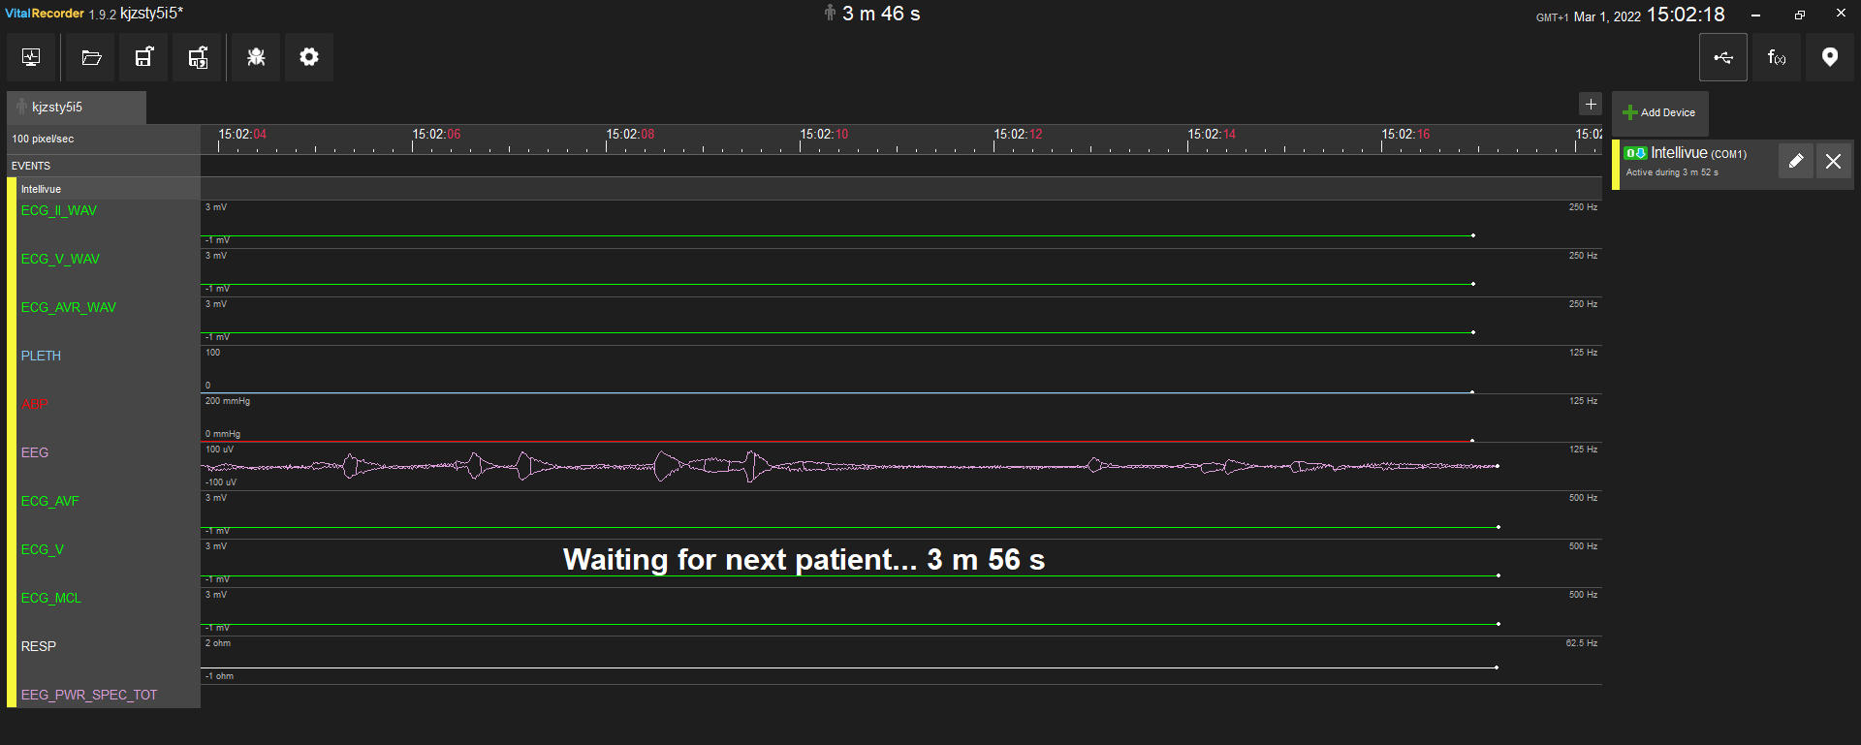Click the location marker pin icon
1861x745 pixels.
1830,57
